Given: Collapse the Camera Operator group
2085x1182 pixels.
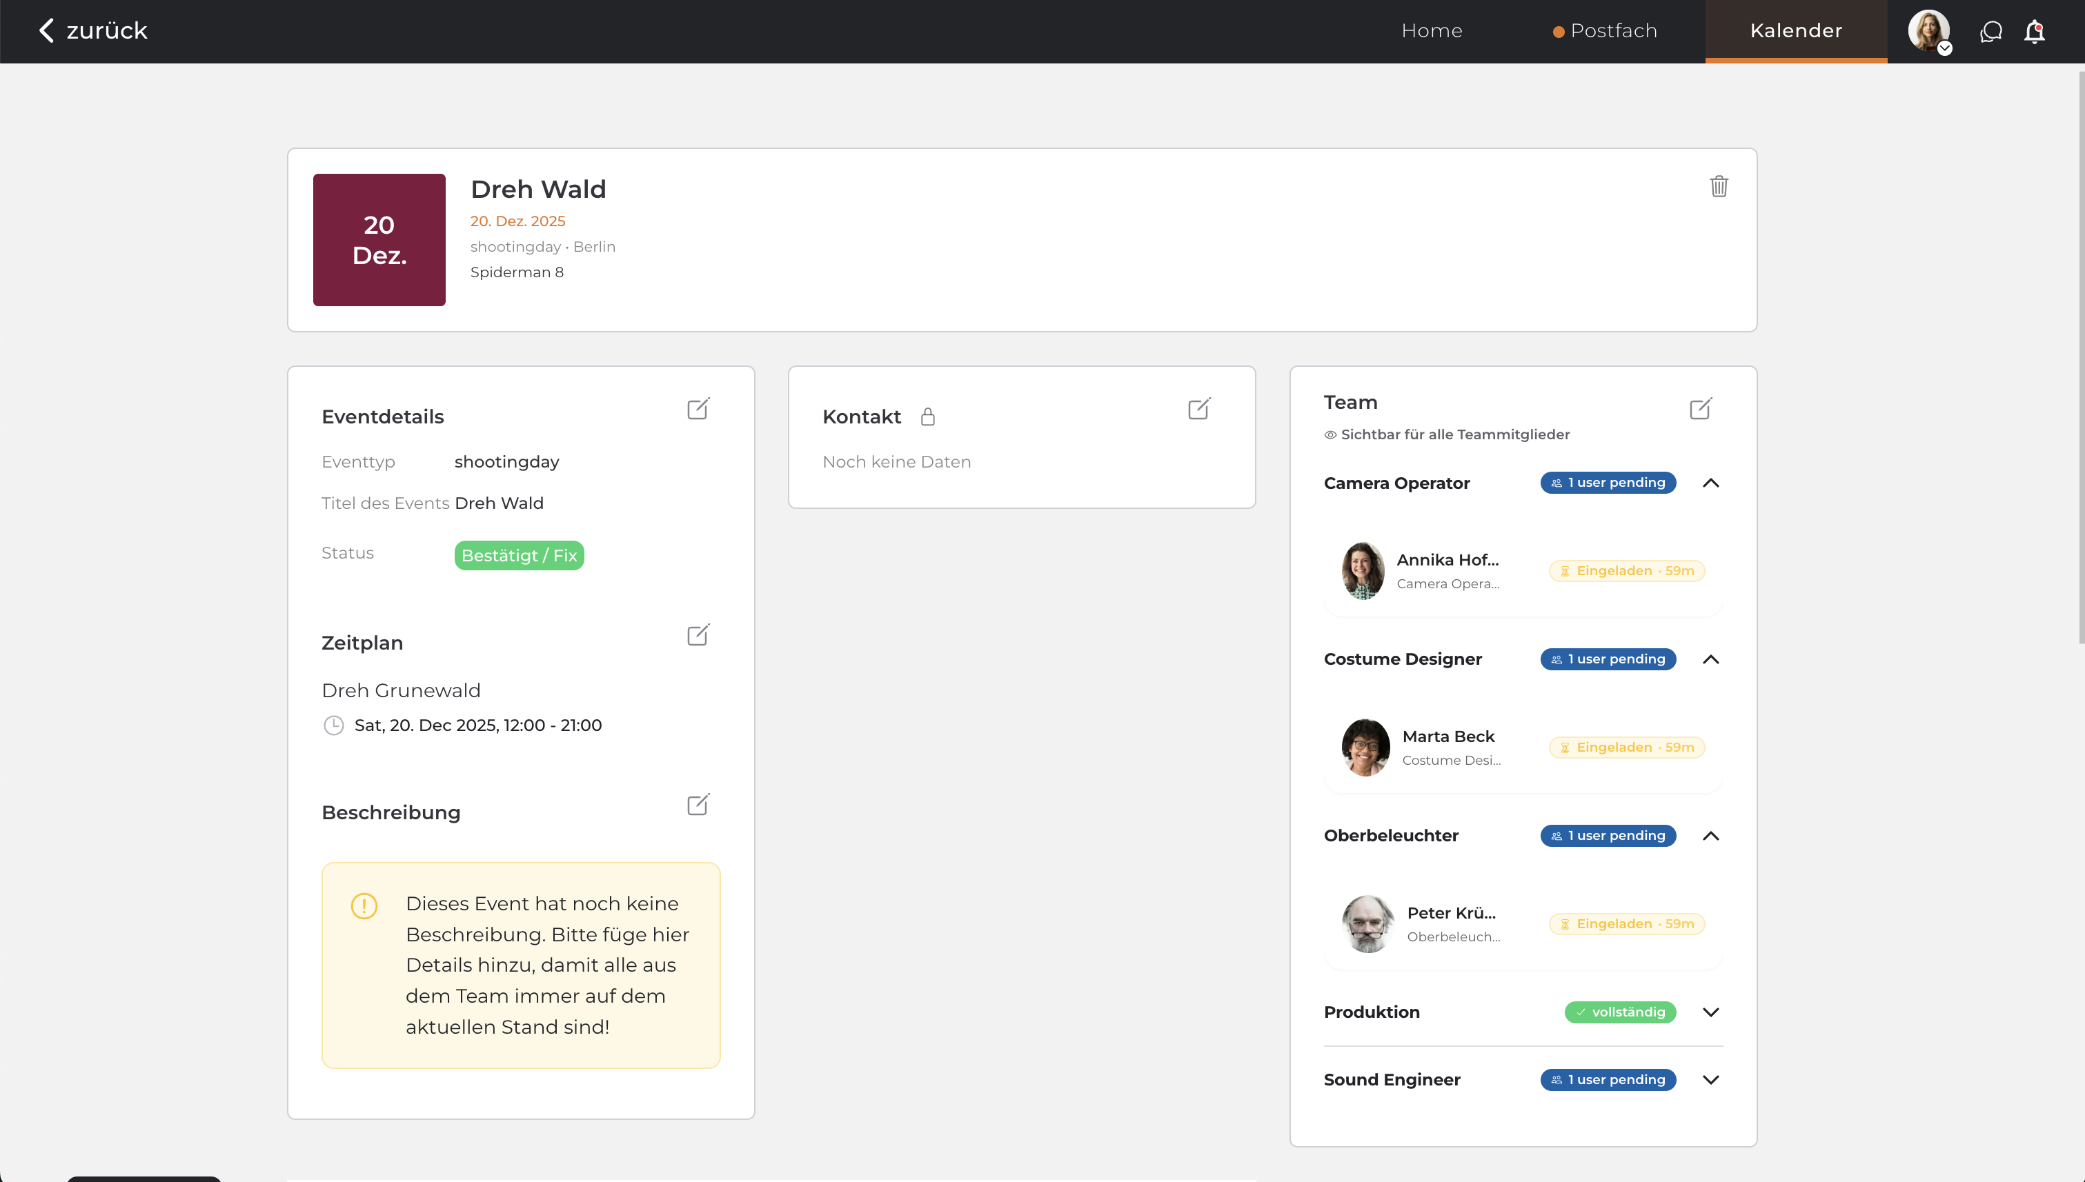Looking at the screenshot, I should pos(1710,483).
